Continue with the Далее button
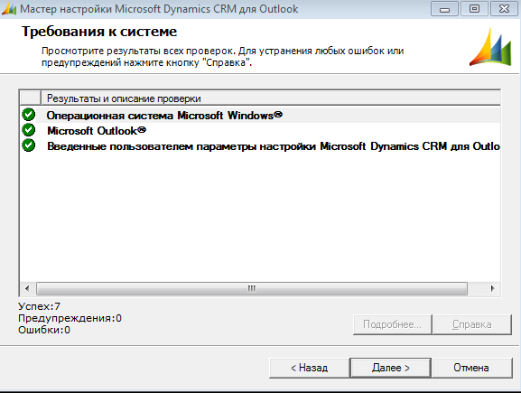Screen dimensions: 521x393 pos(391,368)
